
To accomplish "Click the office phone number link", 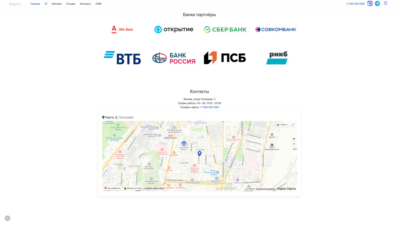I will coord(209,107).
